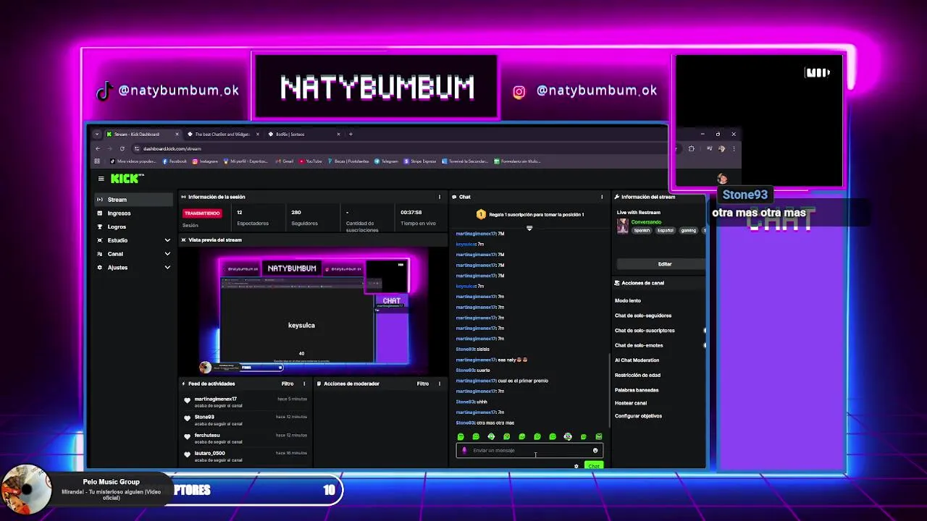Select lautaro_0500 follow entry in activity feed

[x=246, y=456]
